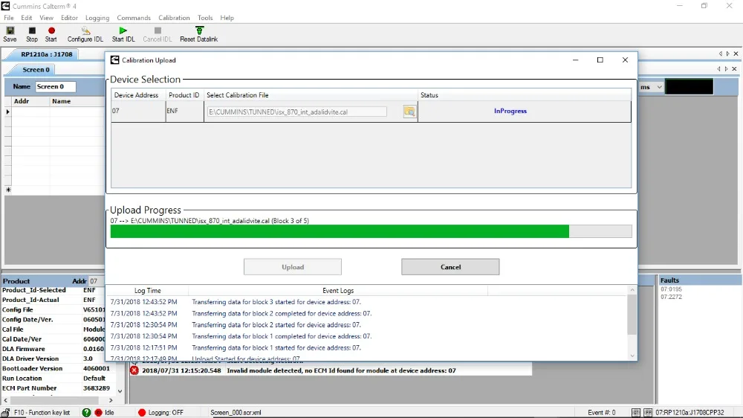Click the green help question-mark icon in the status bar
The height and width of the screenshot is (418, 743).
[86, 412]
